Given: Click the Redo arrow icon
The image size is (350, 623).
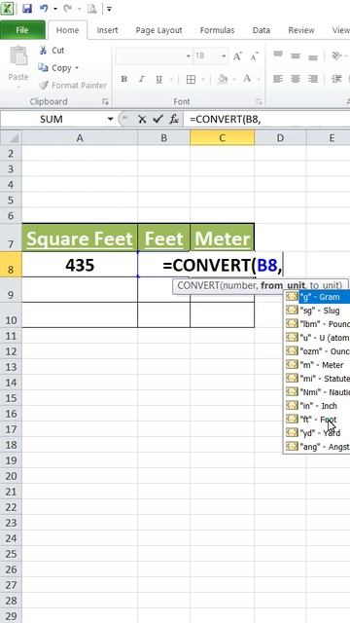Looking at the screenshot, I should (67, 9).
